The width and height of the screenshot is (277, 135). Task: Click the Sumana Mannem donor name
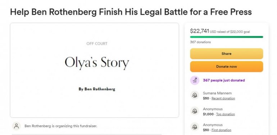(217, 93)
